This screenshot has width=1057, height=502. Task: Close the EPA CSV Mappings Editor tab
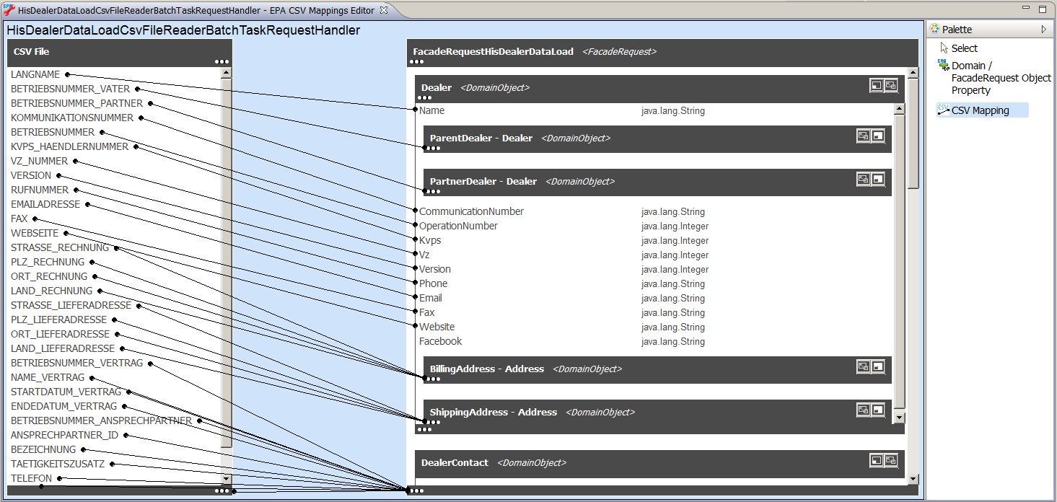pos(385,10)
